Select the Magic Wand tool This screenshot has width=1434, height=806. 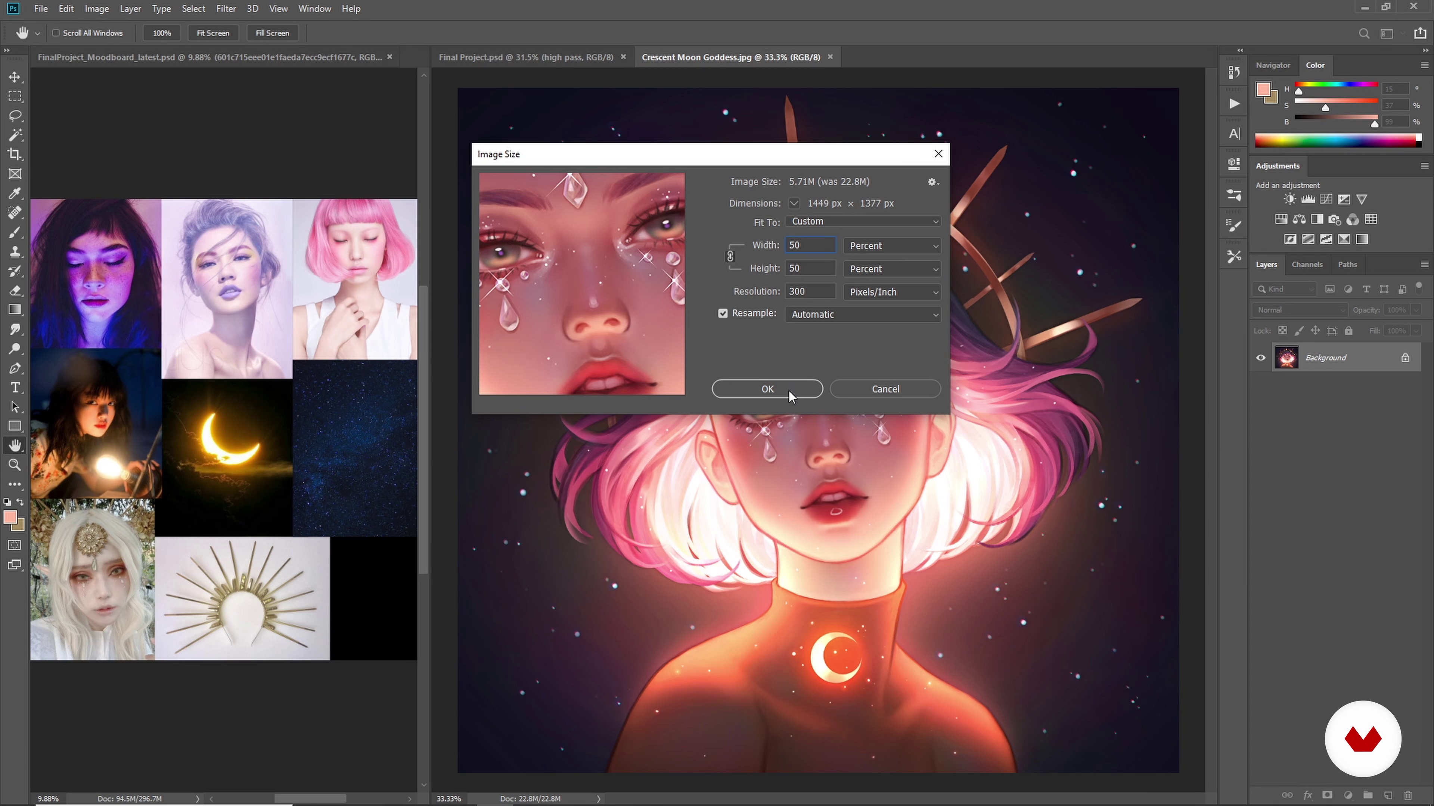[15, 135]
